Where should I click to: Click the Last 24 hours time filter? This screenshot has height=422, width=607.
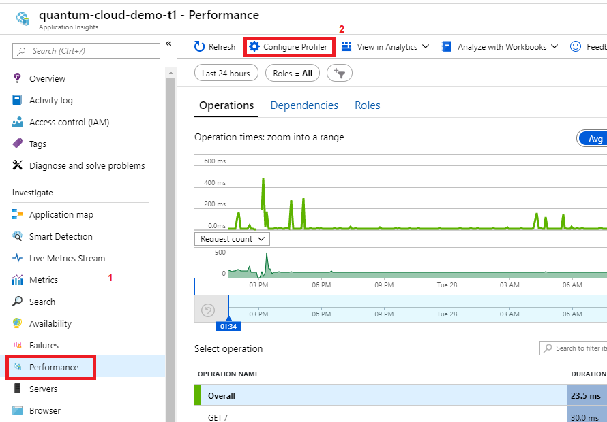pyautogui.click(x=226, y=73)
